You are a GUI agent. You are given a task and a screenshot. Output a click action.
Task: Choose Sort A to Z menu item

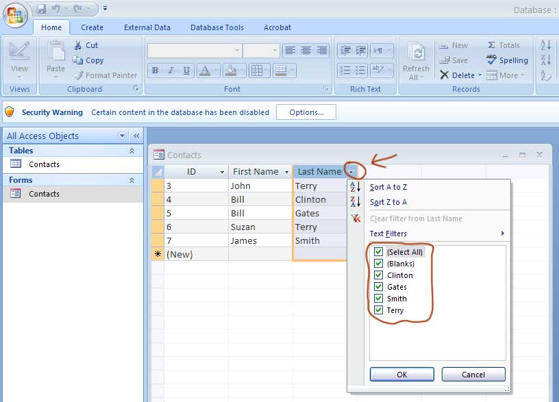[388, 187]
